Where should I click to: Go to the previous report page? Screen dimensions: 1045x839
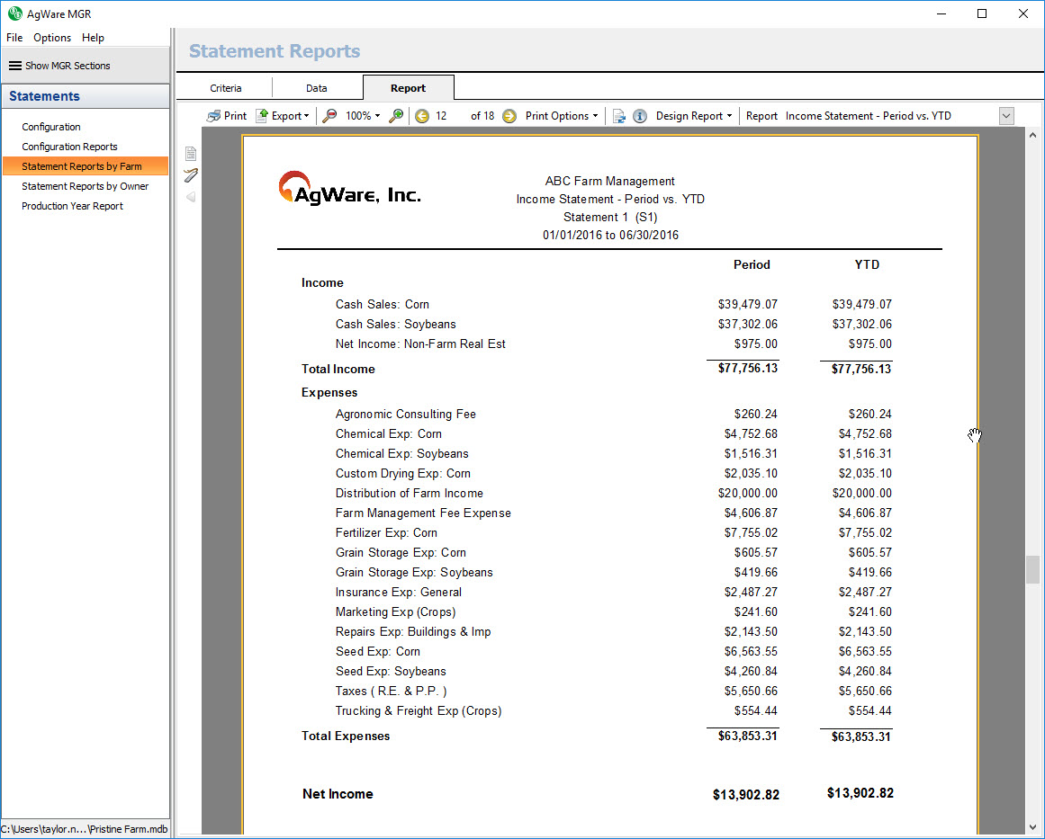pyautogui.click(x=422, y=116)
